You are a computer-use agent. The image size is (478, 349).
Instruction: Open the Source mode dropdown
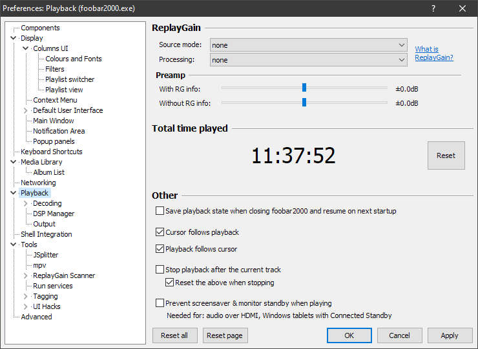tap(308, 45)
